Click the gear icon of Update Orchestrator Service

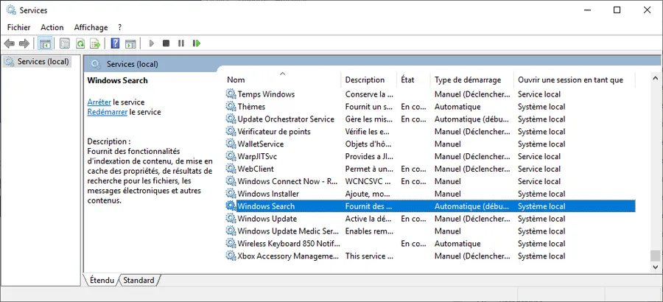(x=231, y=119)
